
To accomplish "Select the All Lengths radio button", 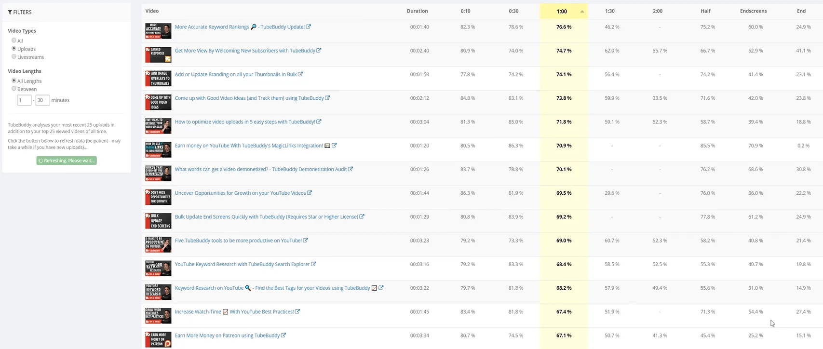I will click(14, 81).
